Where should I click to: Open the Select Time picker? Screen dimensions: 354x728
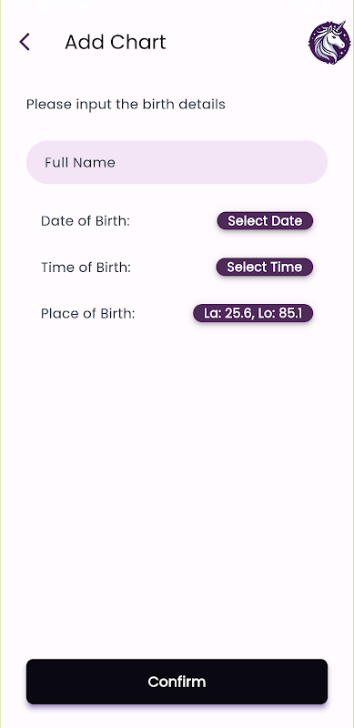(x=264, y=267)
